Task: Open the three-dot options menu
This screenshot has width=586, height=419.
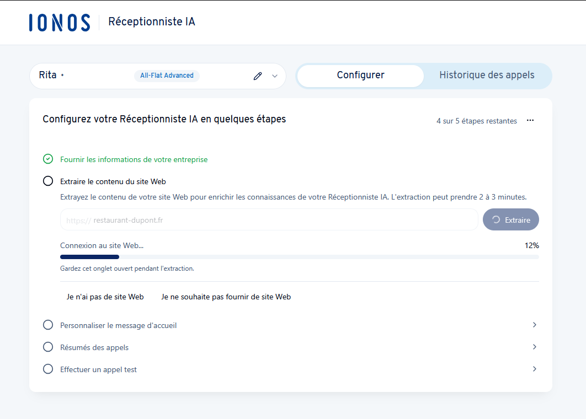Action: (x=530, y=120)
